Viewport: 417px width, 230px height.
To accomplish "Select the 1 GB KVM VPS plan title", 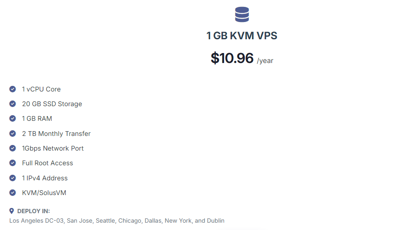I will (x=242, y=36).
